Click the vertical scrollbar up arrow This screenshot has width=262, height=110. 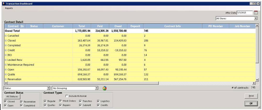click(257, 25)
